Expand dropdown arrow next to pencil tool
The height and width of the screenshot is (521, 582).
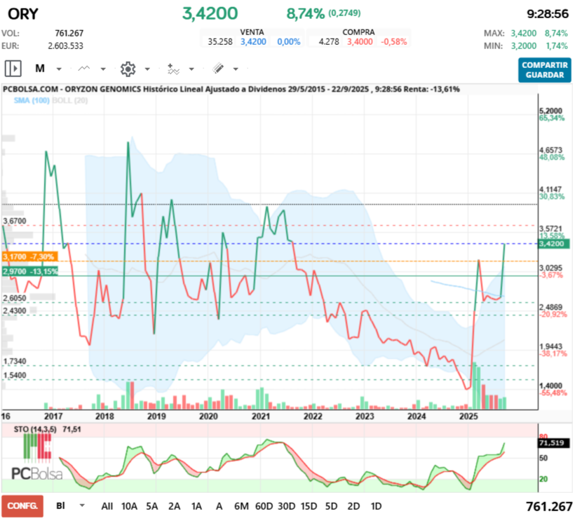click(x=236, y=69)
